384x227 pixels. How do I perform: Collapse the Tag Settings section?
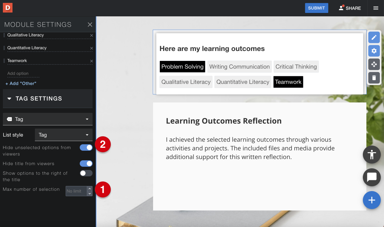point(48,98)
